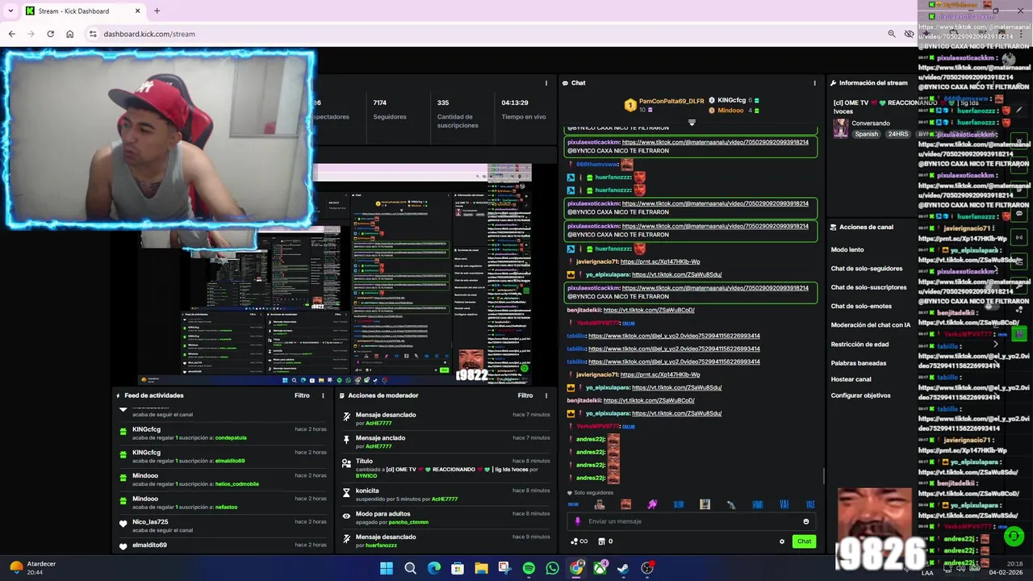The image size is (1033, 581).
Task: Send message with green Chat button
Action: [x=804, y=541]
